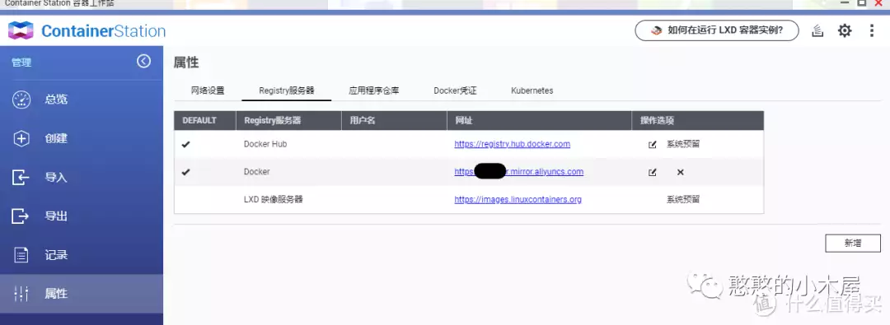Delete the Docker mirror registry entry
This screenshot has height=325, width=890.
click(680, 172)
